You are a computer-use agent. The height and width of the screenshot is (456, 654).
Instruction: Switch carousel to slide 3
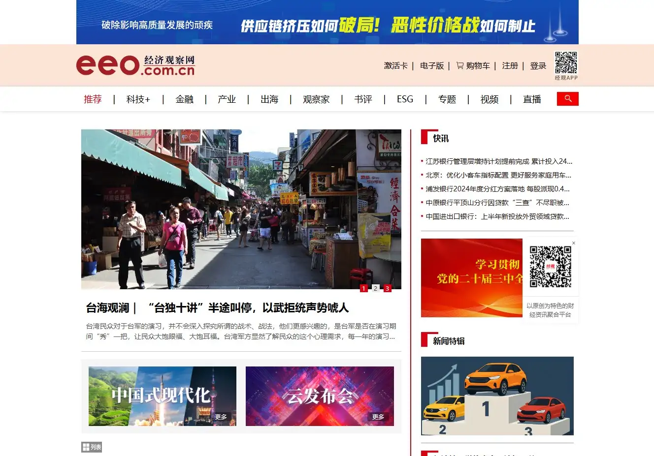coord(388,288)
